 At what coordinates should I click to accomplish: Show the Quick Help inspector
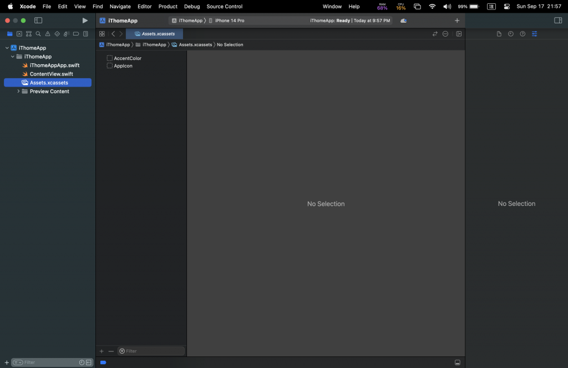[x=523, y=34]
